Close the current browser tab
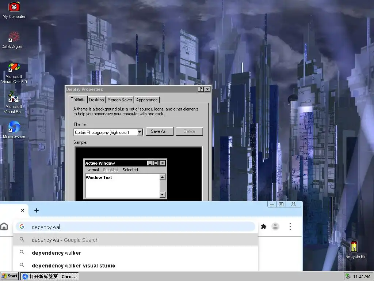Viewport: 374px width, 281px height. [23, 210]
